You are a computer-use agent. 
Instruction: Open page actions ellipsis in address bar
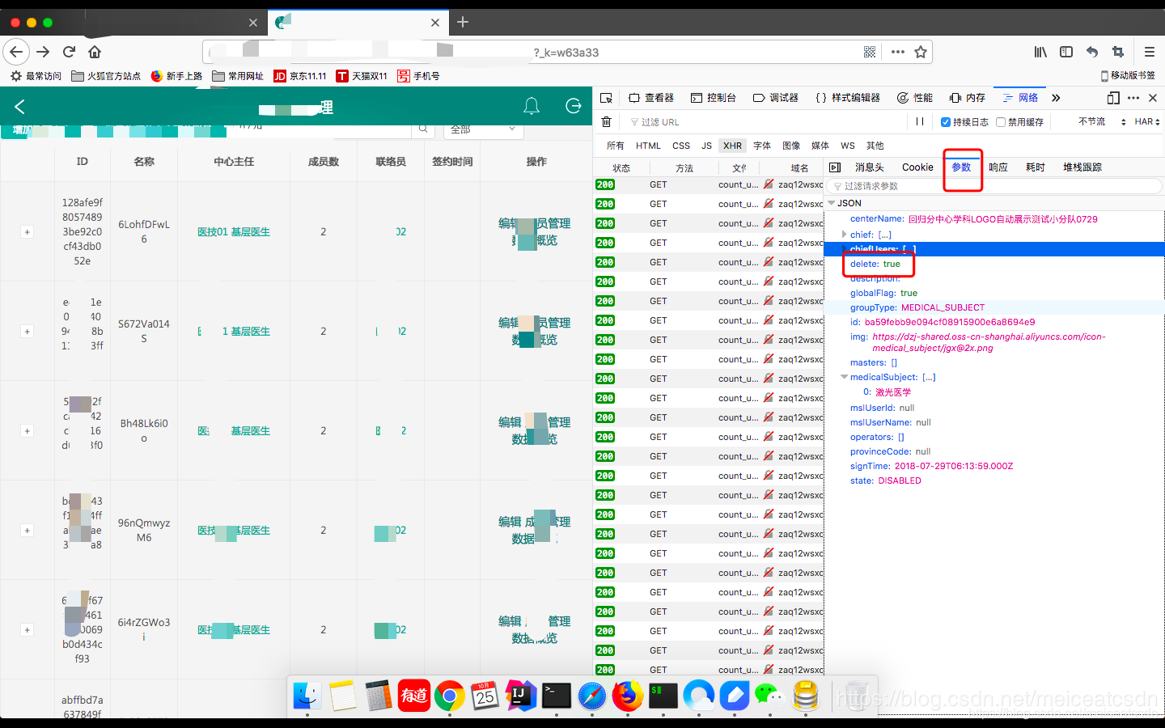click(x=898, y=52)
